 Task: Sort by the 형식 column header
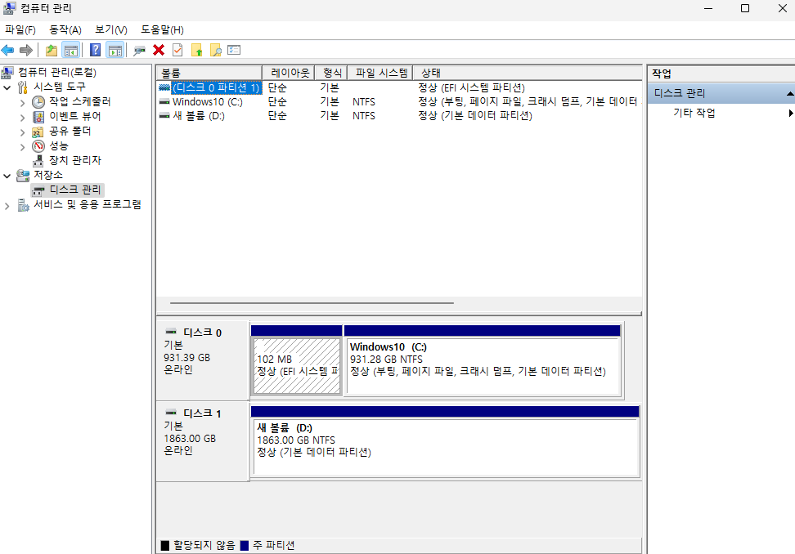point(331,73)
